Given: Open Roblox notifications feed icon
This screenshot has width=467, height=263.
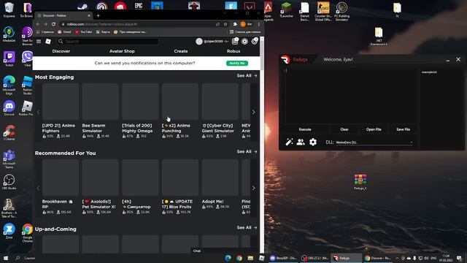Looking at the screenshot, I should click(235, 42).
